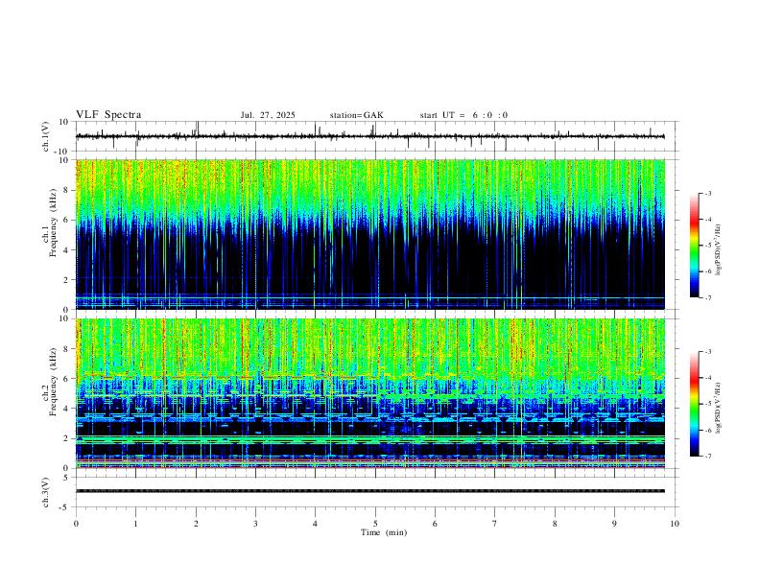Click the ch.2 spectrogram color scale bar
The height and width of the screenshot is (587, 760).
695,404
